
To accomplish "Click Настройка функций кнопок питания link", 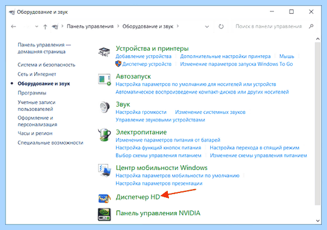I will (x=158, y=148).
